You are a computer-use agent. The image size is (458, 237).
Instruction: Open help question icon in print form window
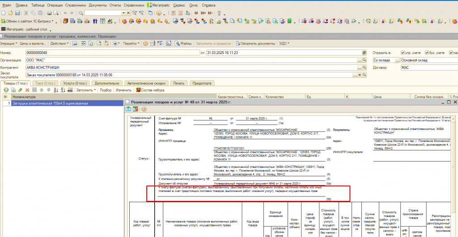(144, 109)
